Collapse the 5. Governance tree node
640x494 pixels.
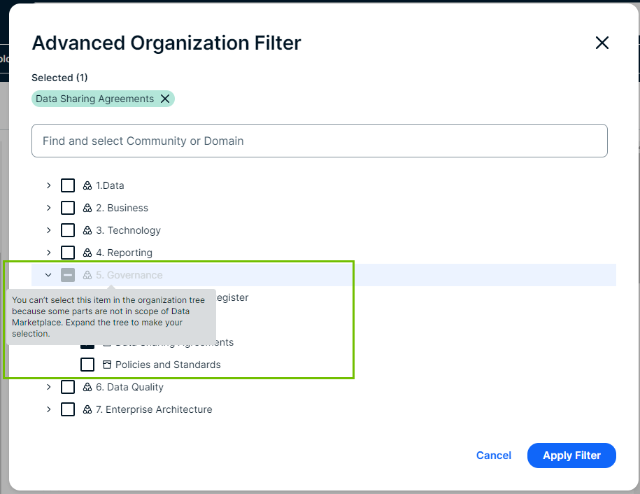[x=48, y=275]
